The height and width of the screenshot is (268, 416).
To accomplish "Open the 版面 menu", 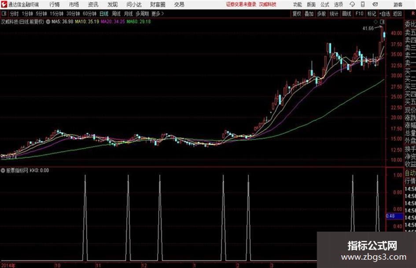I will pos(311,4).
